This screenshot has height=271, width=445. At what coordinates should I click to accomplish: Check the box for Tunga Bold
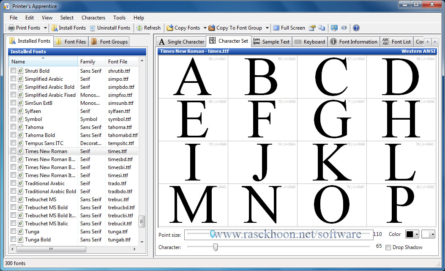click(x=14, y=239)
